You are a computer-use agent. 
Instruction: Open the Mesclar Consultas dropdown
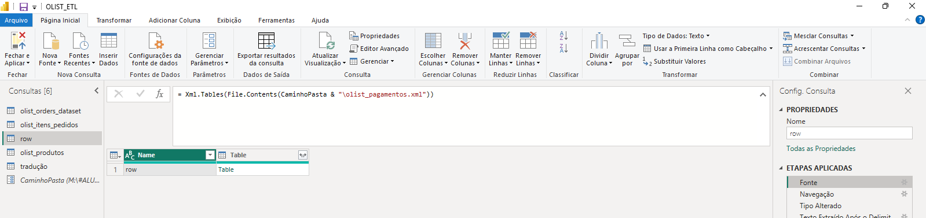pos(818,36)
